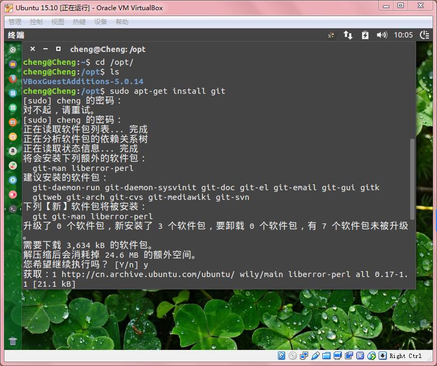This screenshot has width=437, height=366.
Task: Click the 'git-man liberror-perl' line
Action: pos(83,168)
